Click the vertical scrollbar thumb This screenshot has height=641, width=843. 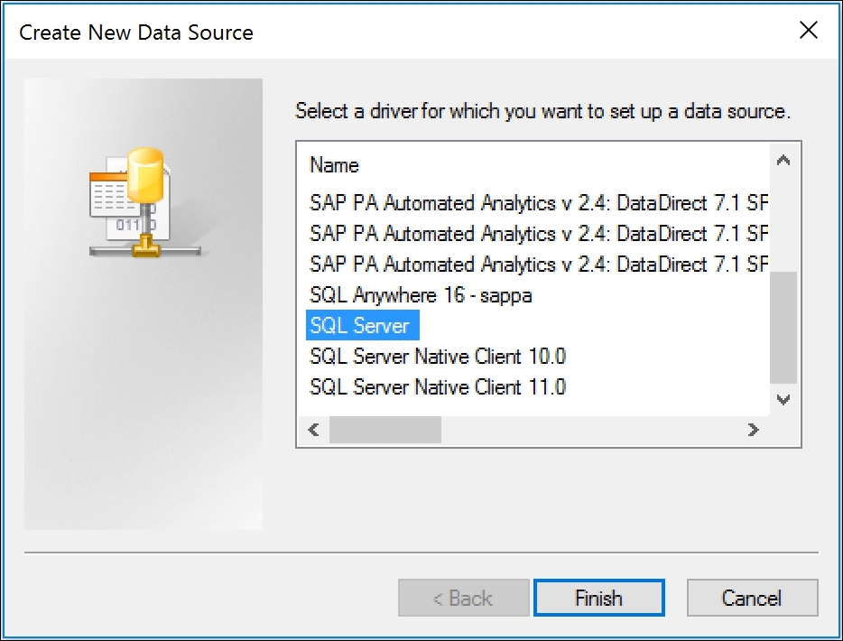click(783, 328)
